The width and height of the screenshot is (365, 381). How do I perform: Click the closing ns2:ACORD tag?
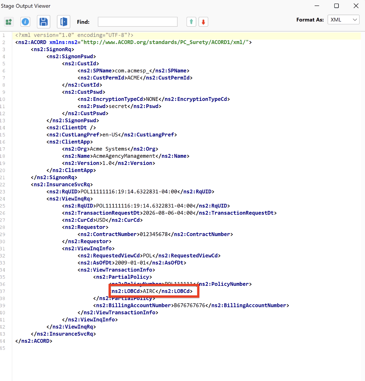(x=34, y=341)
